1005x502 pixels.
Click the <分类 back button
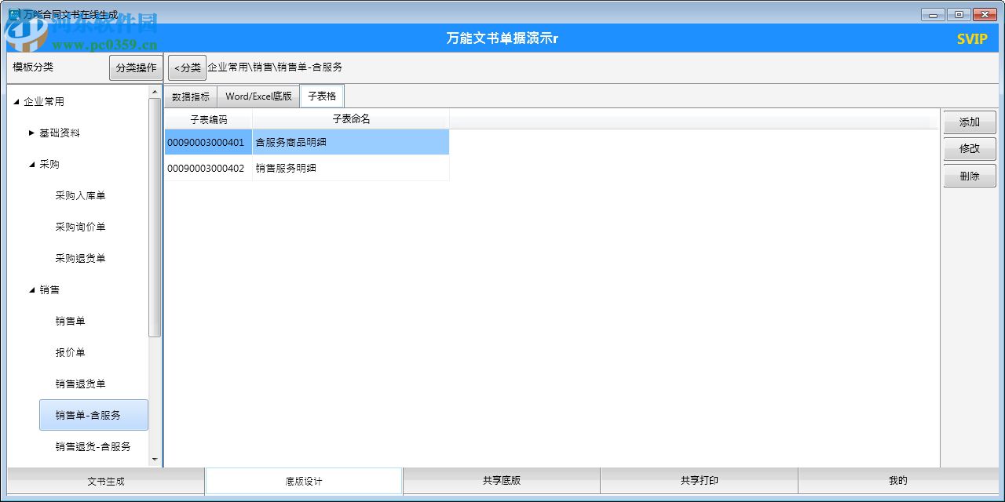click(x=187, y=67)
